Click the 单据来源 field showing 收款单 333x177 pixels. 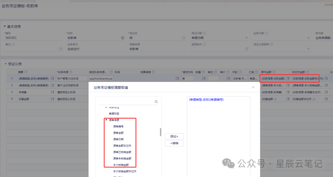(157, 49)
